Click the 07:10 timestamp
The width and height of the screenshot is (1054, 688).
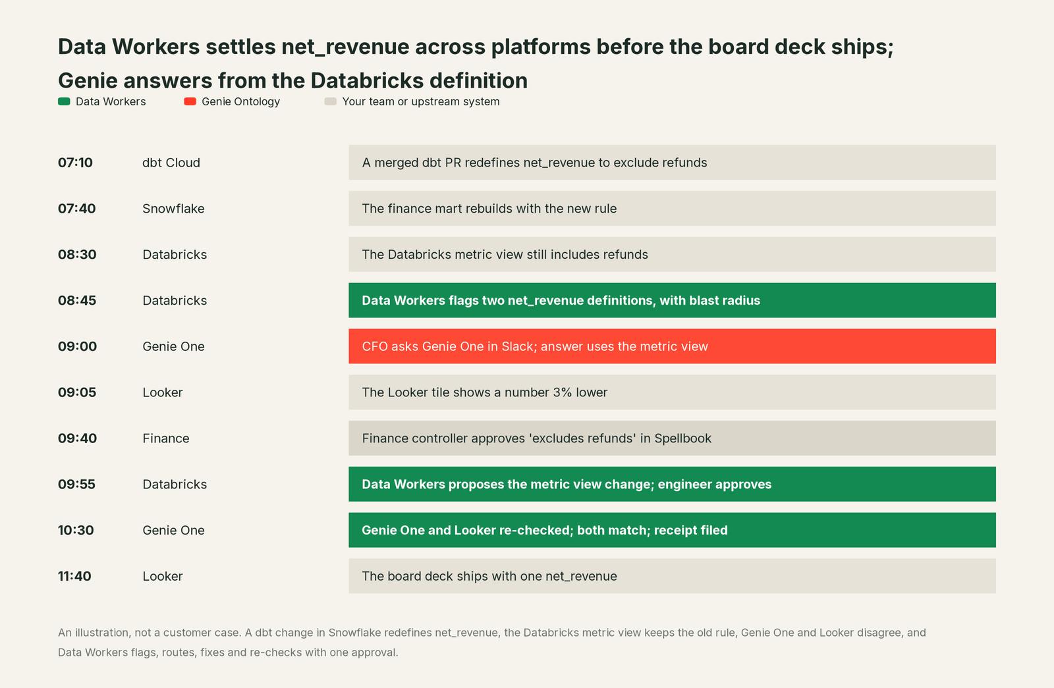tap(75, 163)
